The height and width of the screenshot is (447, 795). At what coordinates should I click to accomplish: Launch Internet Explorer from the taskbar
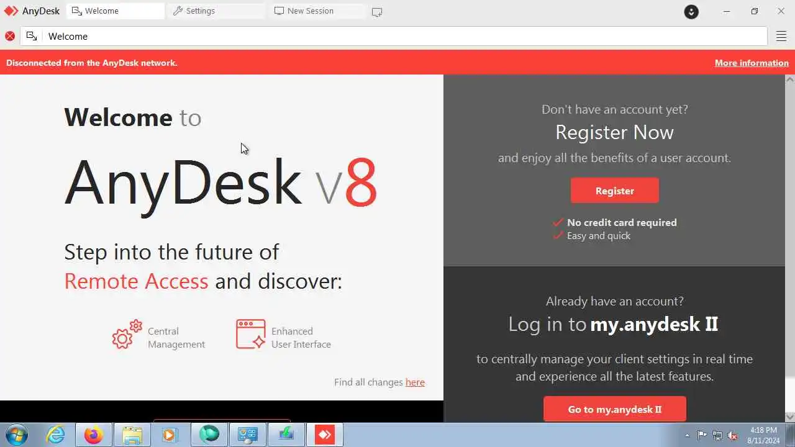pos(56,435)
